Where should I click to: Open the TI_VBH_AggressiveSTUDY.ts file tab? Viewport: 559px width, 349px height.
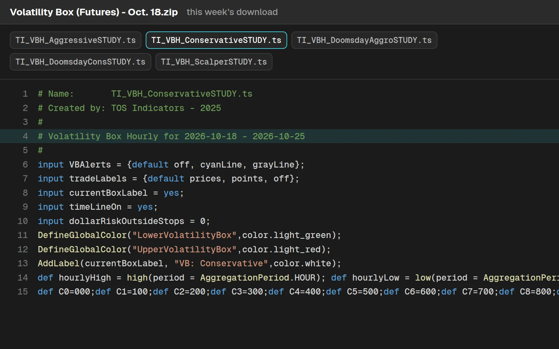75,40
